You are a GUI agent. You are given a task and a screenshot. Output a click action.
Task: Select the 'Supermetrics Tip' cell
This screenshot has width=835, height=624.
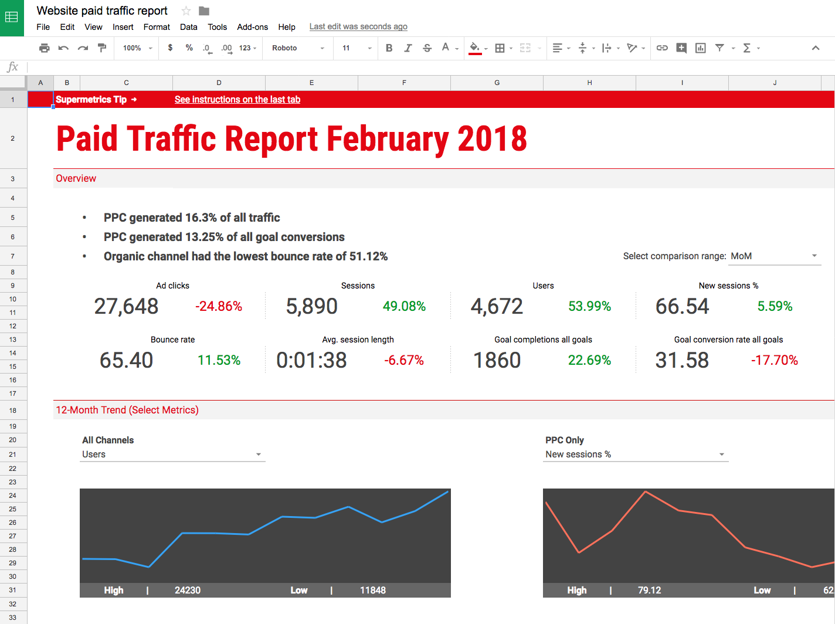(x=96, y=100)
